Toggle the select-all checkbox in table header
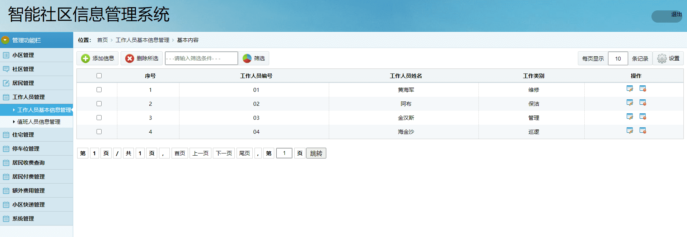 click(99, 76)
